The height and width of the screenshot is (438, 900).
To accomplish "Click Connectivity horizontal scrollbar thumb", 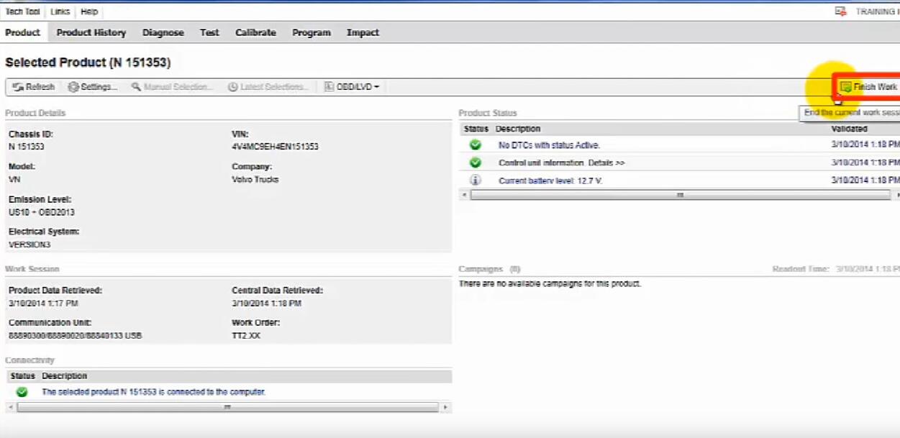I will (227, 407).
